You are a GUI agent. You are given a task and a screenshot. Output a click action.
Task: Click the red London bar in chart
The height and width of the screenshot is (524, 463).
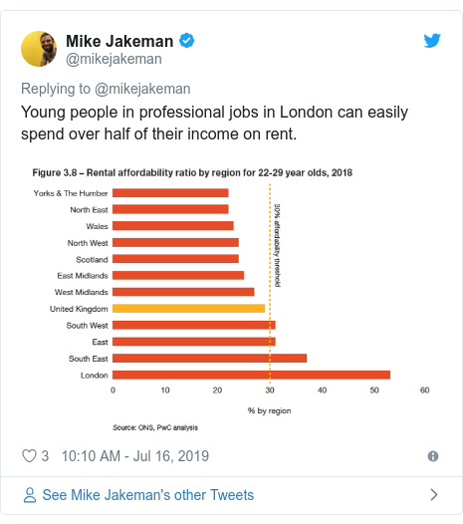(251, 375)
